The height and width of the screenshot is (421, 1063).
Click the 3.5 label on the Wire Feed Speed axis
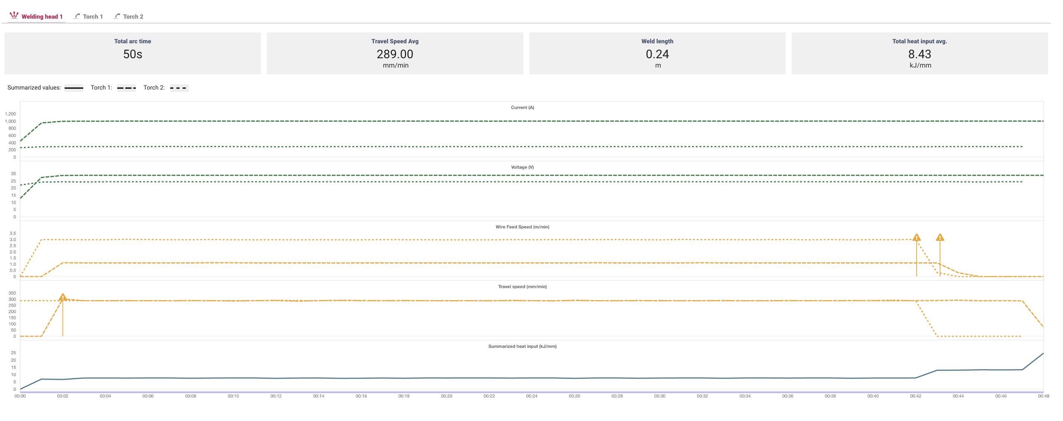click(13, 234)
